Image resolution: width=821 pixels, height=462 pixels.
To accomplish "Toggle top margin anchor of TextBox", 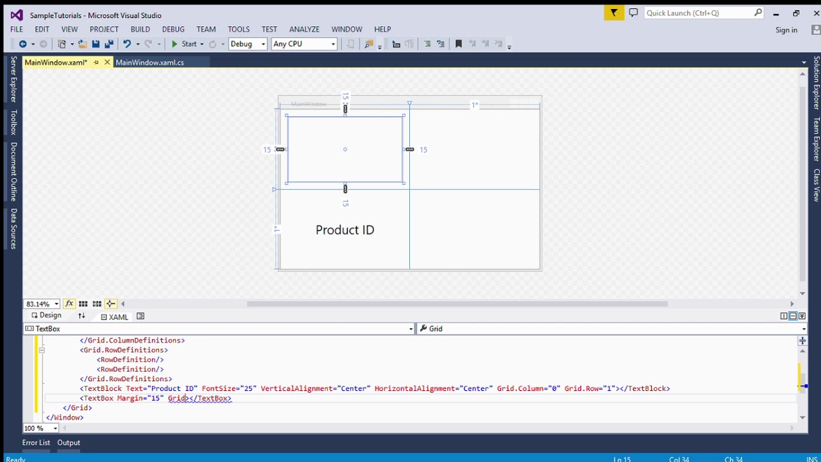I will pyautogui.click(x=345, y=109).
